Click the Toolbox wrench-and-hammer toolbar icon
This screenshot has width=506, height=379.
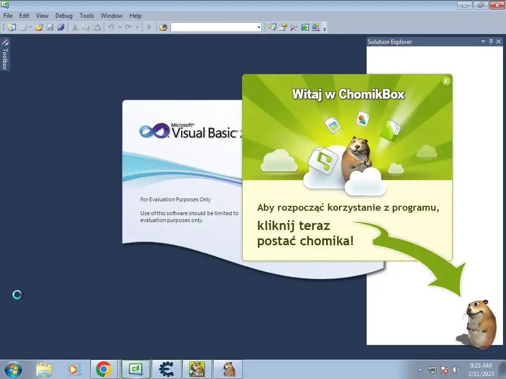click(x=294, y=28)
